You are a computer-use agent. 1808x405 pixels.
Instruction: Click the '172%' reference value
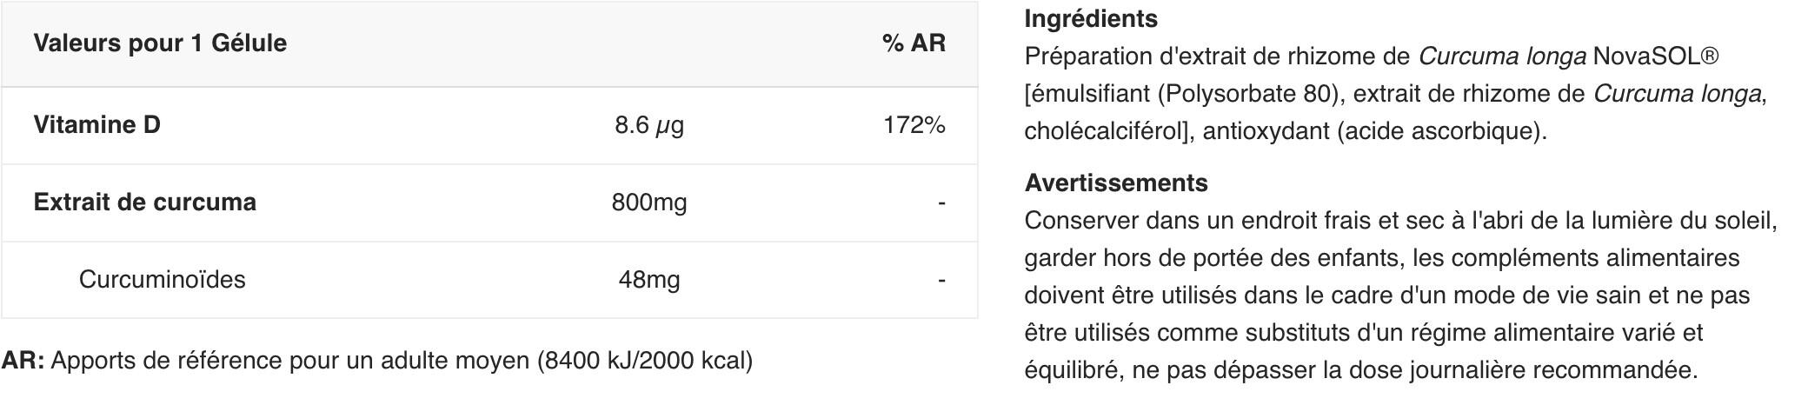[914, 125]
